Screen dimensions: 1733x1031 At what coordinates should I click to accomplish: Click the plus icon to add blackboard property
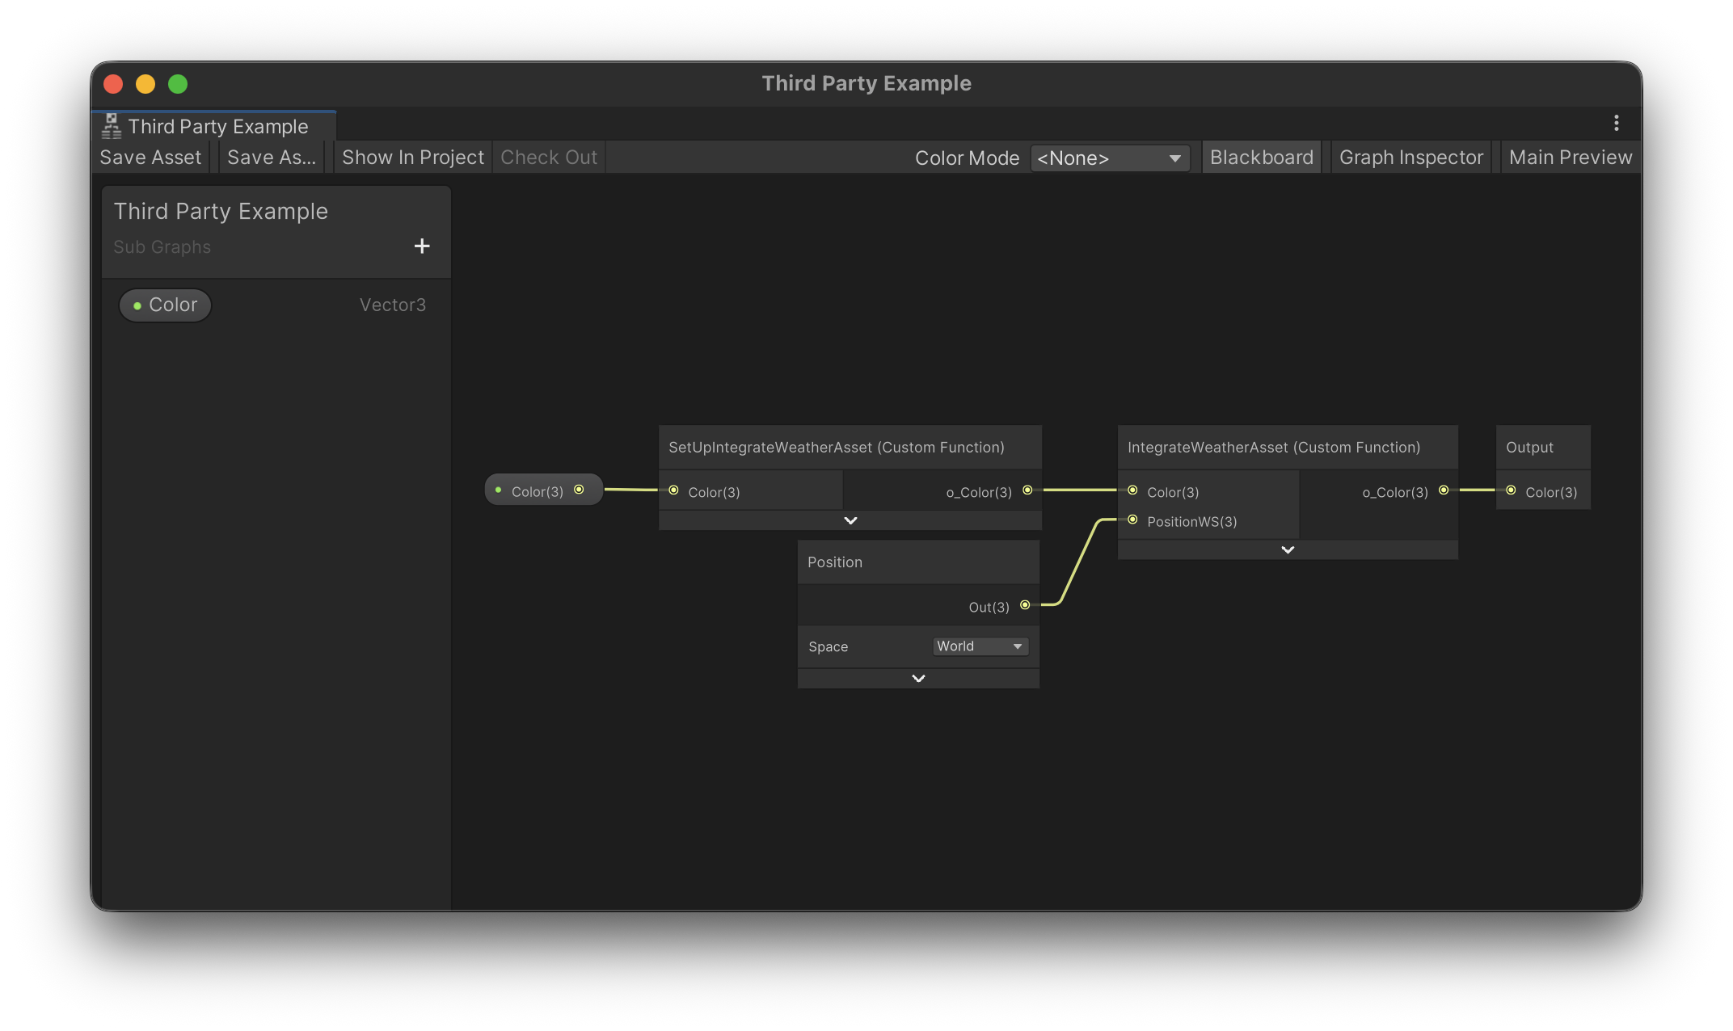tap(421, 246)
